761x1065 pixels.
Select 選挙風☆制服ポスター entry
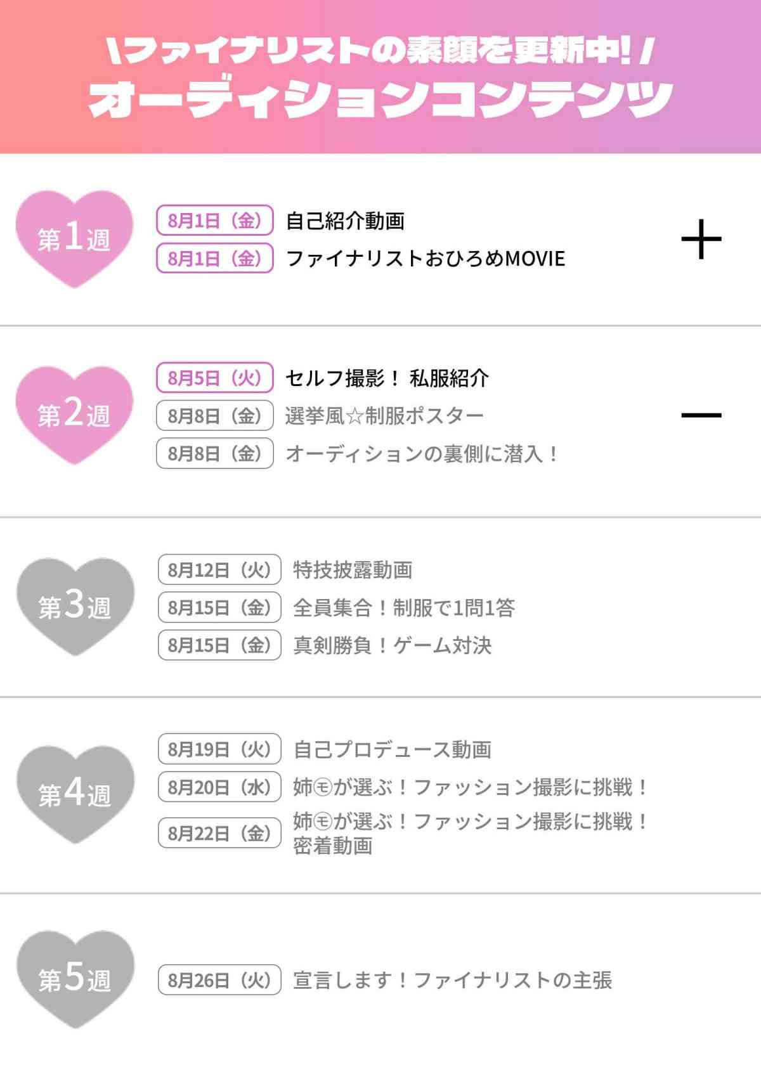384,416
